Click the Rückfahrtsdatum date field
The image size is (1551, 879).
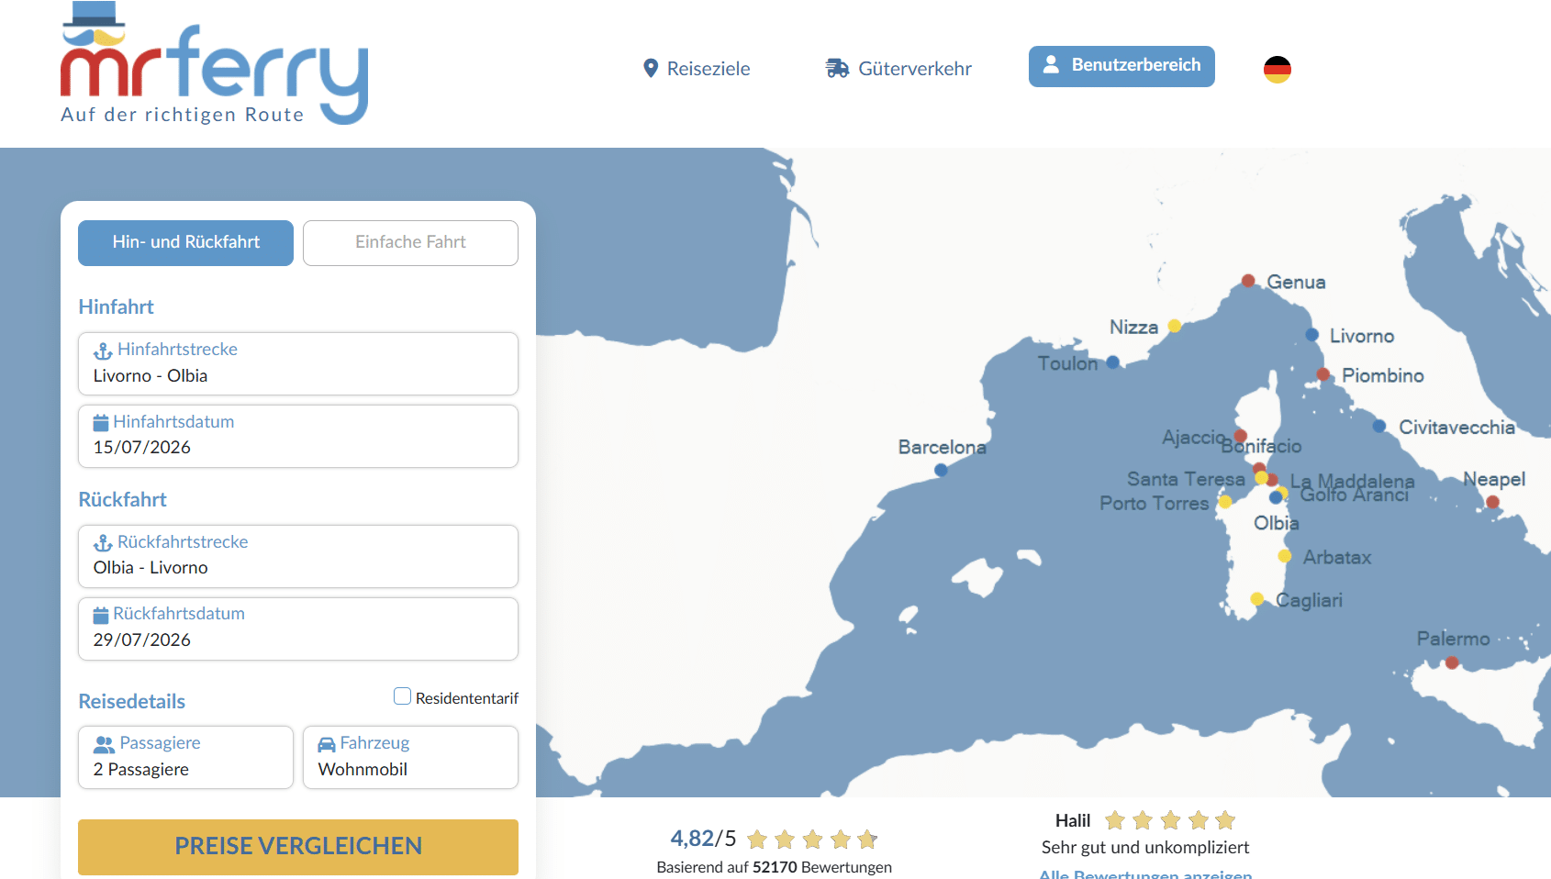click(297, 629)
